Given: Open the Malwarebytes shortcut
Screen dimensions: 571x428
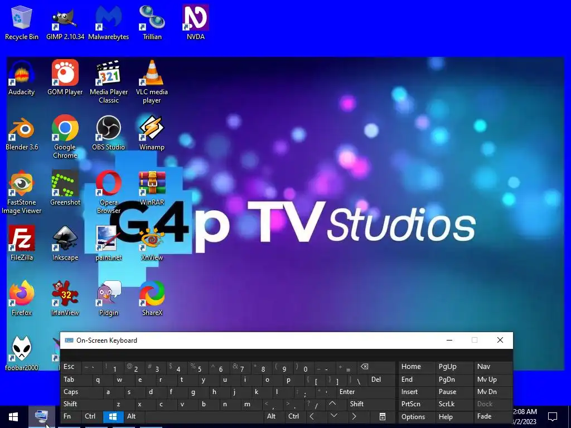Looking at the screenshot, I should [109, 22].
